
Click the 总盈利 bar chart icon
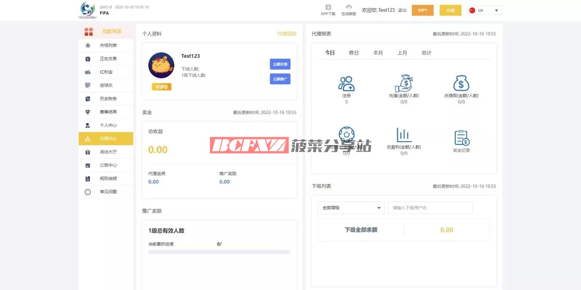click(404, 135)
